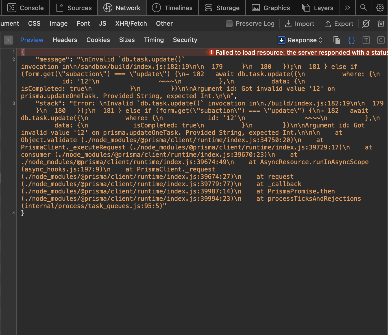This screenshot has width=388, height=335.
Task: Export network data via Export
Action: (x=339, y=24)
